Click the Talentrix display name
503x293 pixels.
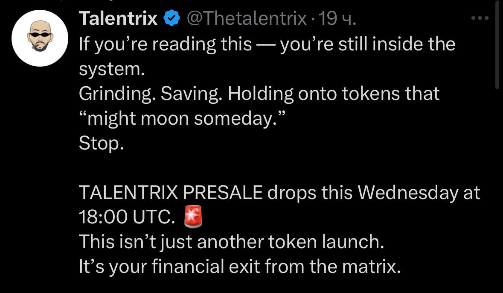[x=118, y=18]
